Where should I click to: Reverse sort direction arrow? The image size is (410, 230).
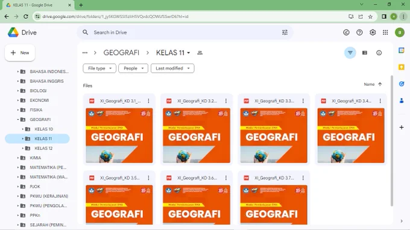pos(380,84)
